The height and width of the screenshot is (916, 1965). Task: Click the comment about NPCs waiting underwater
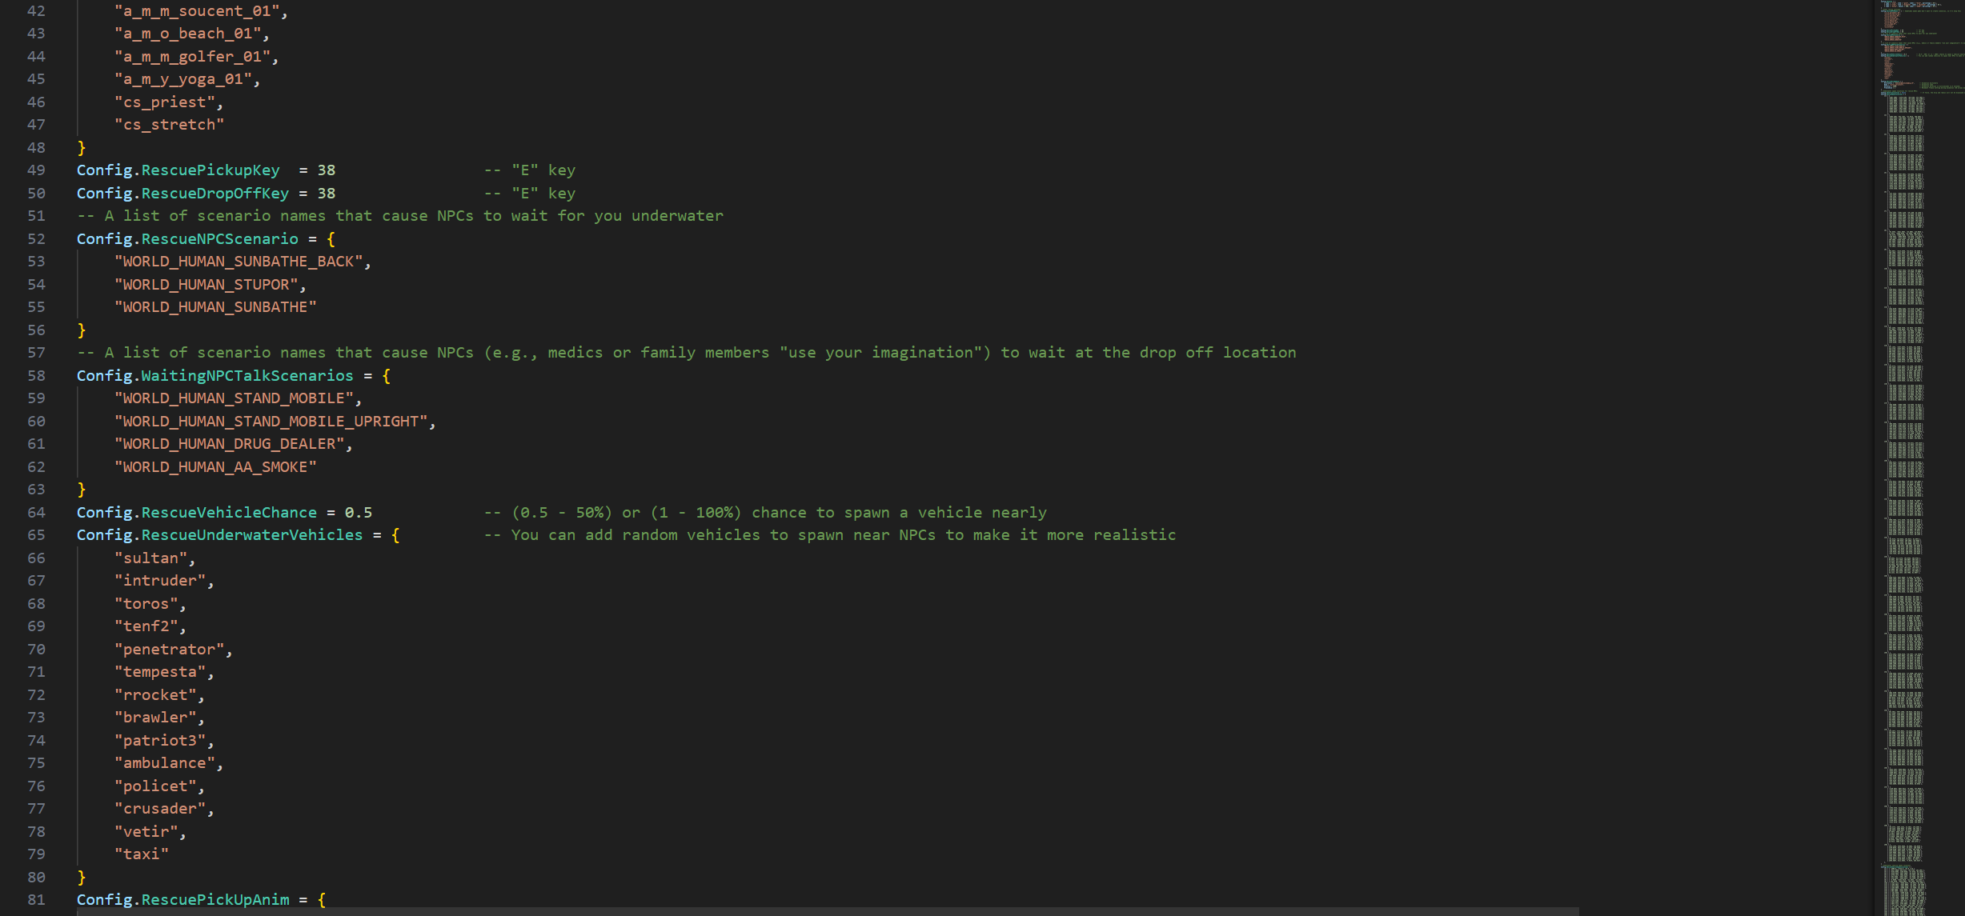(400, 216)
